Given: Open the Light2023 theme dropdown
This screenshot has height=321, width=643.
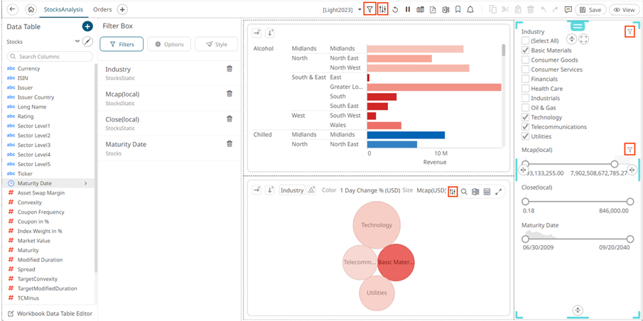Looking at the screenshot, I should point(360,10).
